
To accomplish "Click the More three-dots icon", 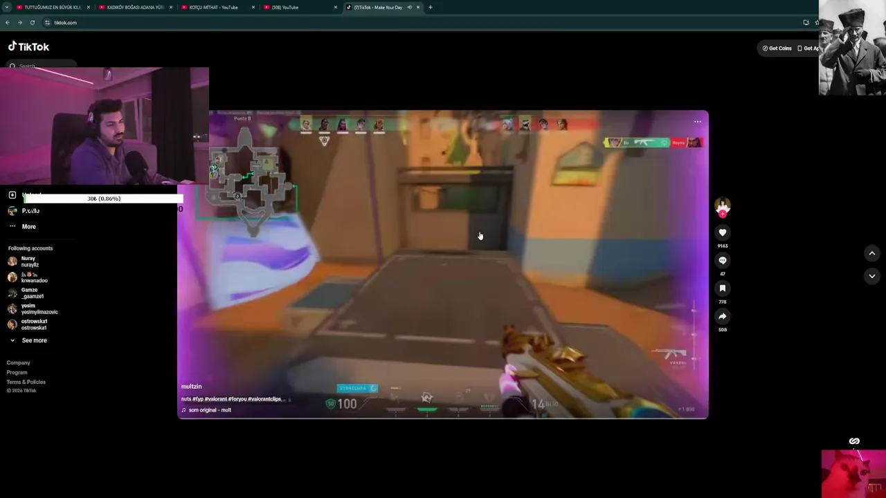I will [12, 226].
